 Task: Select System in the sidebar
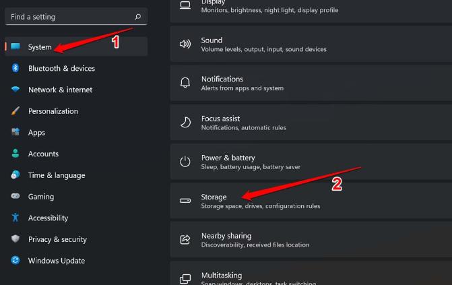click(76, 46)
